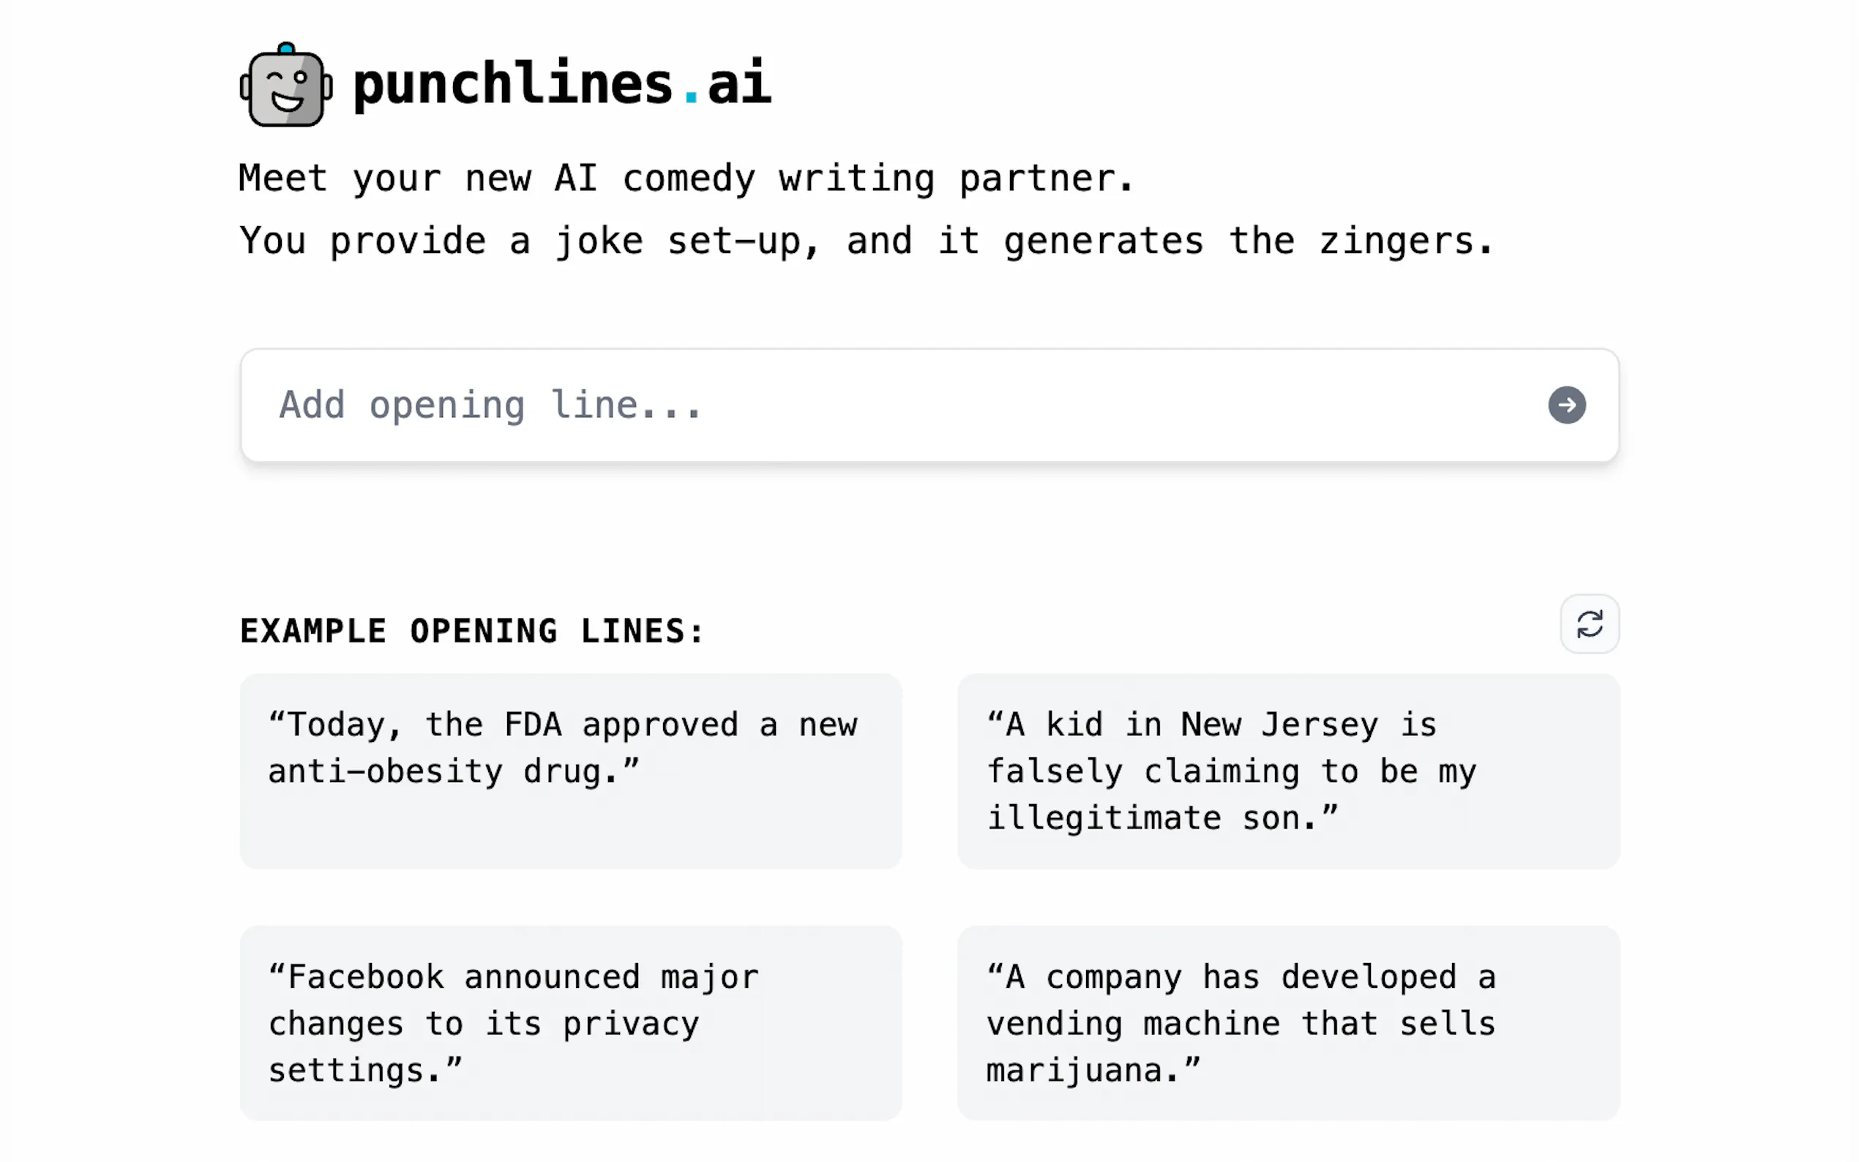This screenshot has height=1162, width=1859.
Task: Click the EXAMPLE OPENING LINES heading
Action: tap(471, 630)
